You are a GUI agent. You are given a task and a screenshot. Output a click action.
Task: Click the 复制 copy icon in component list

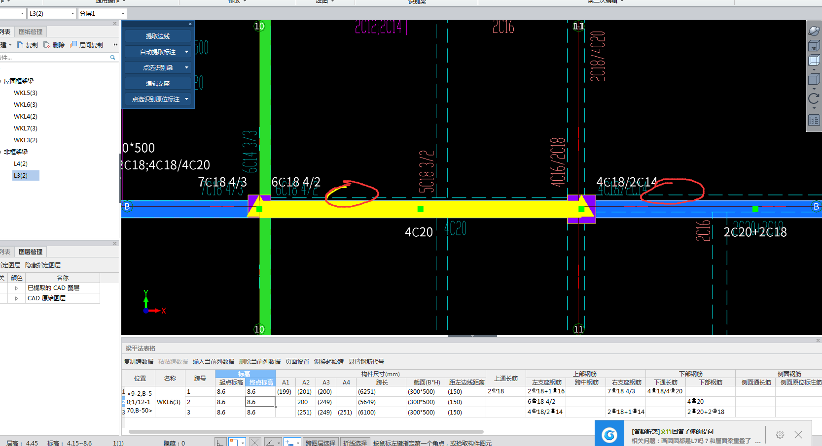pos(21,45)
